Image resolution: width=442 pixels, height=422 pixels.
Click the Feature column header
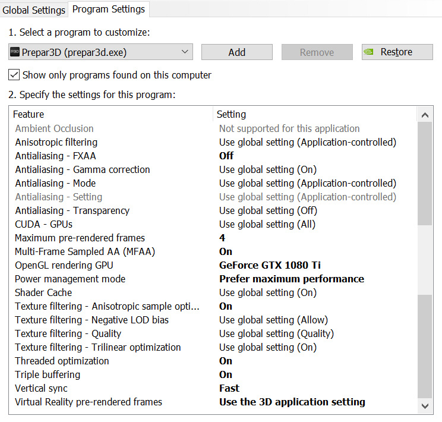(x=29, y=114)
